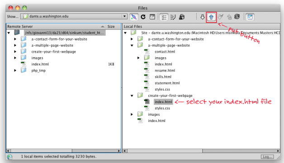
Task: Switch to Testing Server view icon
Action: click(173, 17)
